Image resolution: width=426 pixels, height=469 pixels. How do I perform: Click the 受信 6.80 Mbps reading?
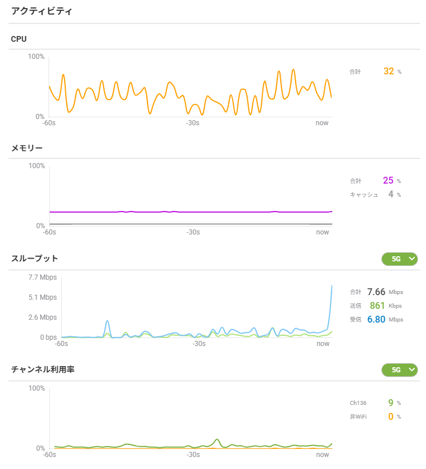(x=376, y=319)
